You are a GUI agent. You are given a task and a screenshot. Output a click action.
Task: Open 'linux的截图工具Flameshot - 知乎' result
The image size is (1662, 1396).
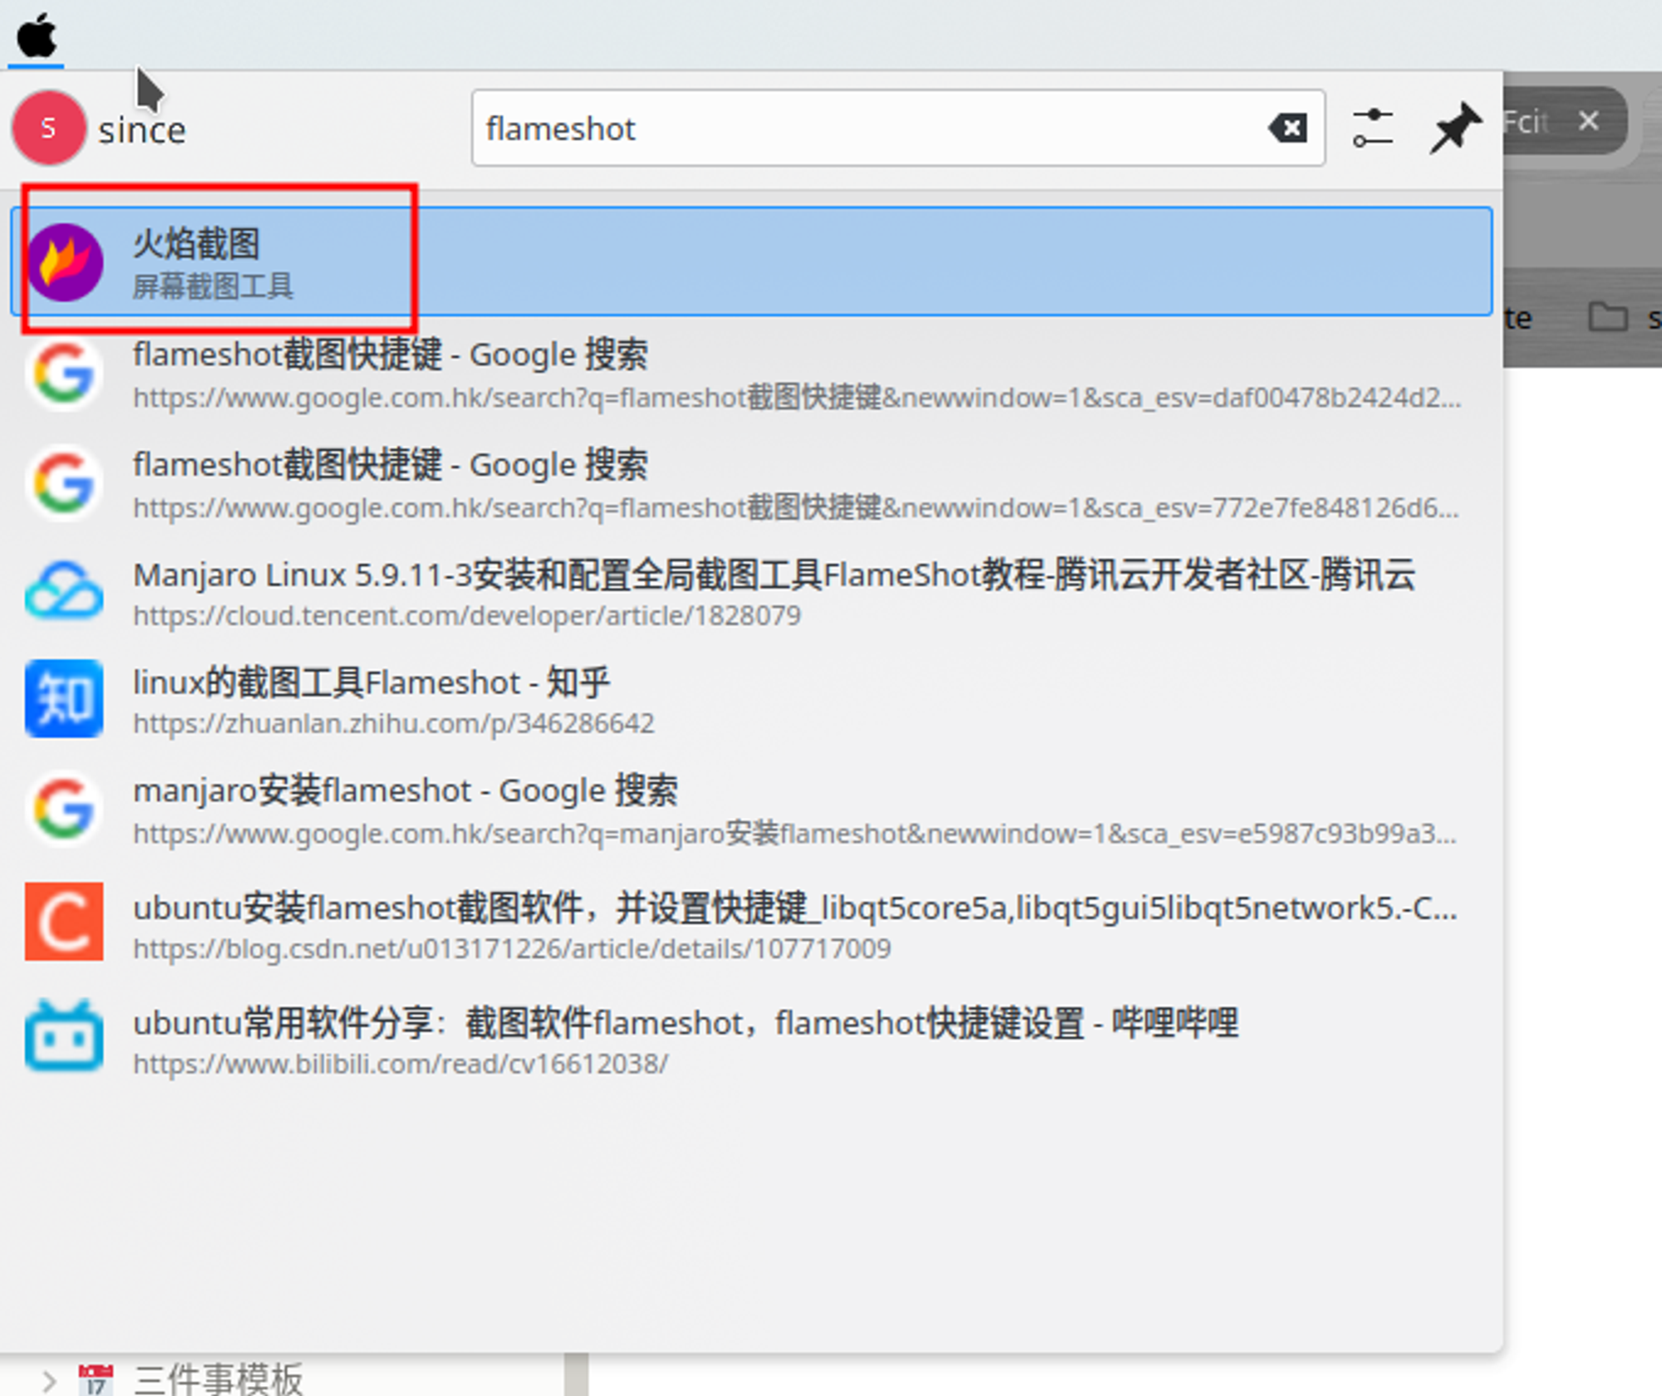[x=371, y=683]
